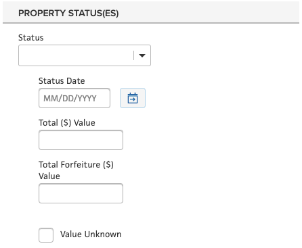The width and height of the screenshot is (302, 248).
Task: Click the PROPERTY STATUS(ES) section title
Action: (68, 14)
